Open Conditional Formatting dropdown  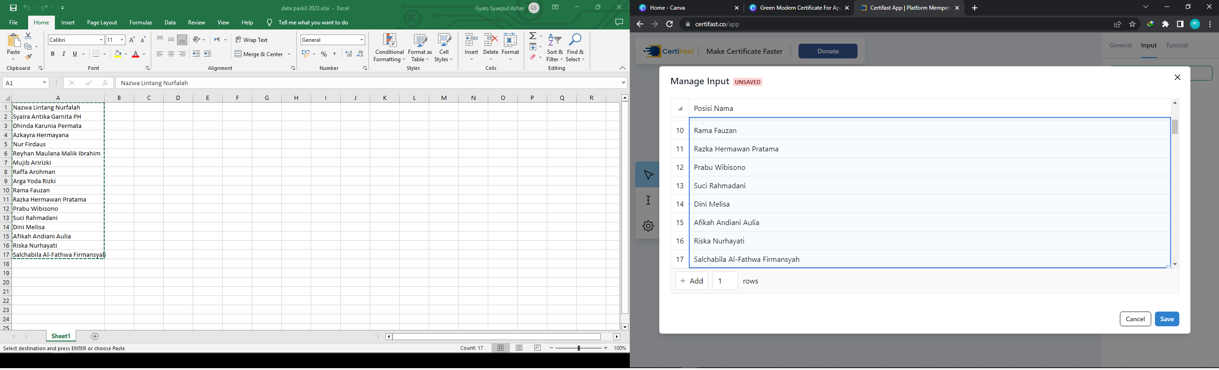point(390,48)
